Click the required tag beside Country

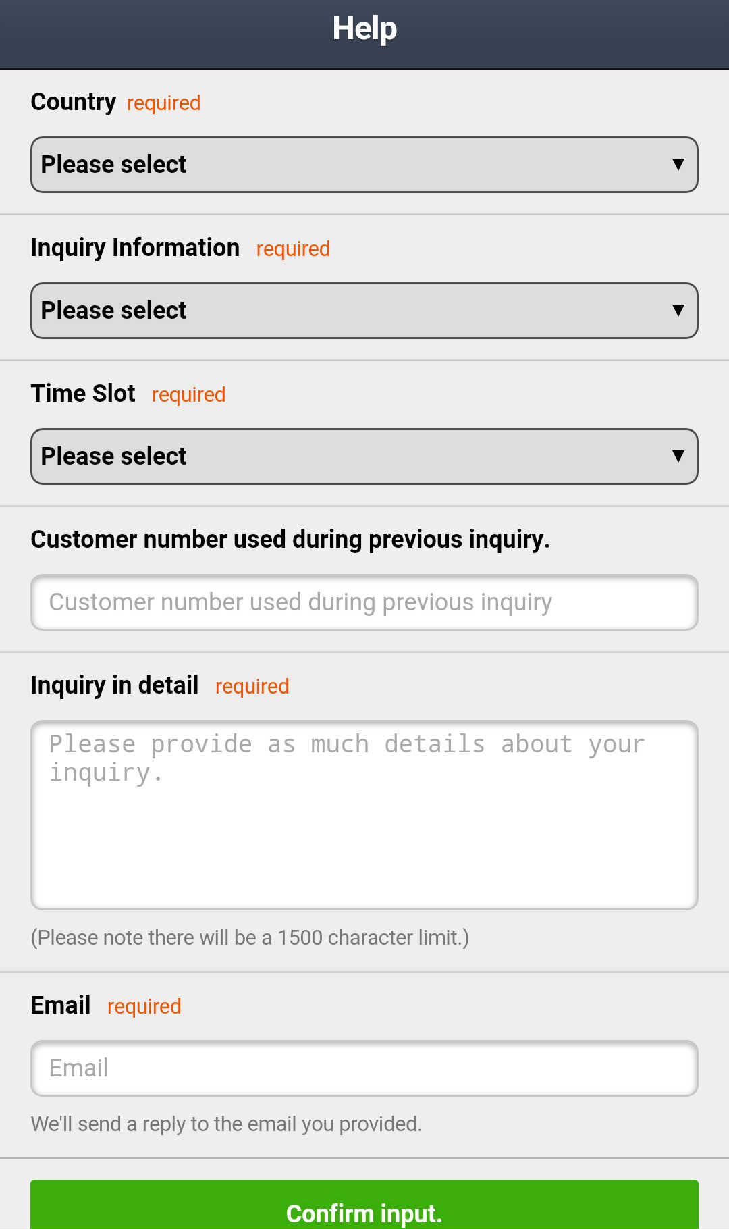pos(163,103)
